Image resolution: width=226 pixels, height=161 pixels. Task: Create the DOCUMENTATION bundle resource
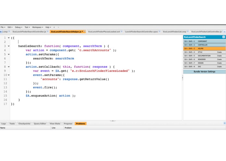(219, 56)
